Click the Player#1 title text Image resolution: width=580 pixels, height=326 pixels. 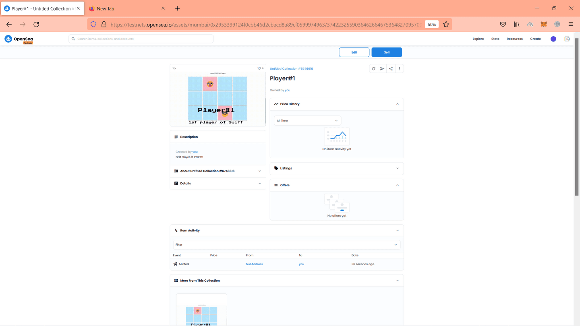(282, 78)
